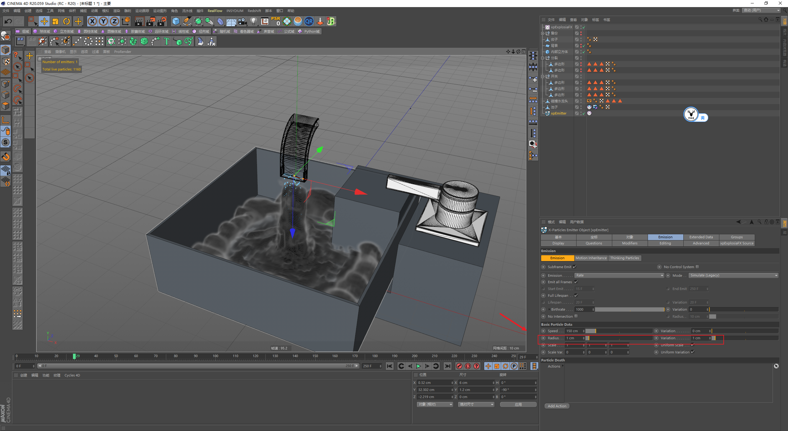Click the Render to Picture Viewer icon
Image resolution: width=788 pixels, height=431 pixels.
click(151, 21)
